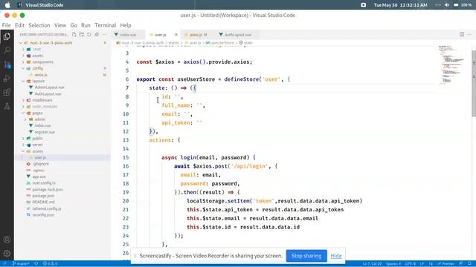Collapse the pages folder
The width and height of the screenshot is (476, 267).
coord(23,113)
